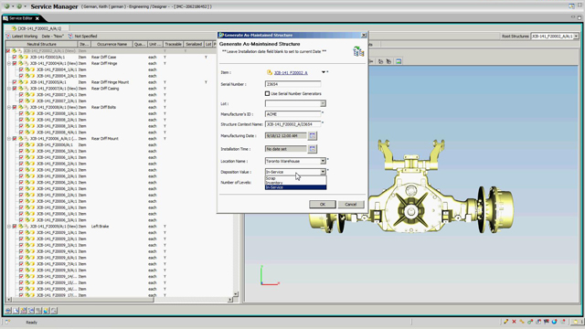Click the Generate As-Maintained Structure header icon
585x329 pixels.
[358, 51]
